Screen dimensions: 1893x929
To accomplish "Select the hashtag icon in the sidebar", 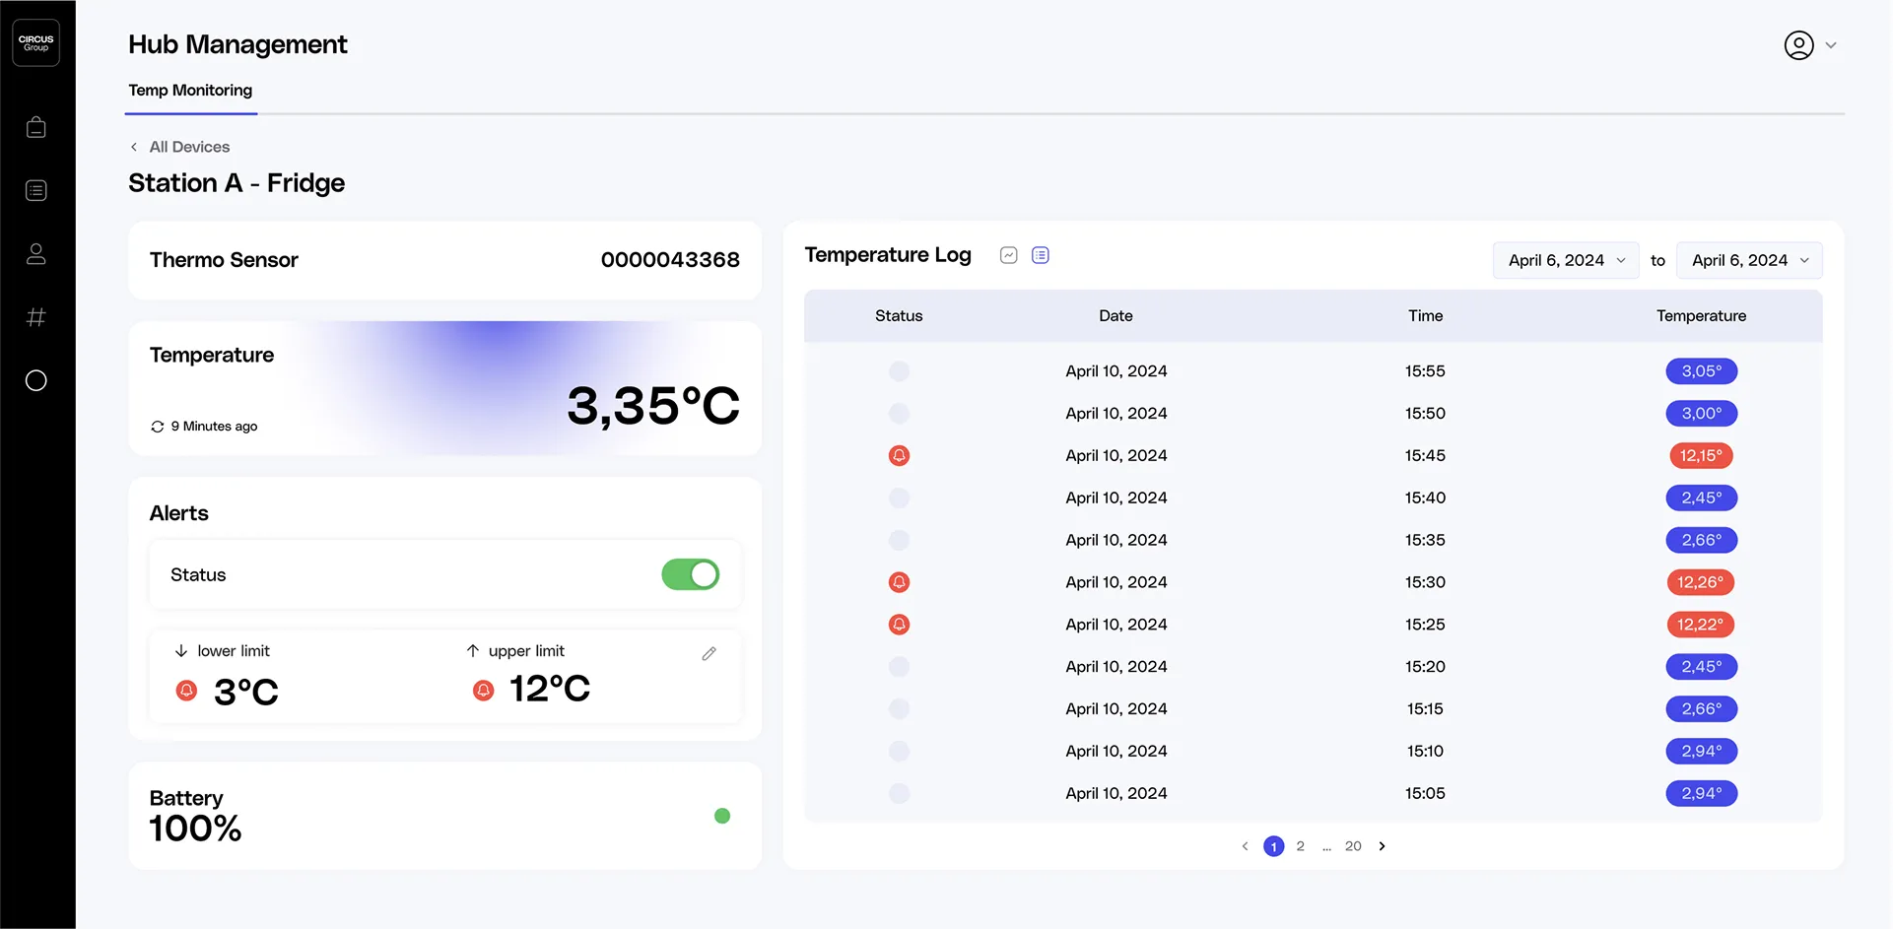I will pyautogui.click(x=36, y=316).
